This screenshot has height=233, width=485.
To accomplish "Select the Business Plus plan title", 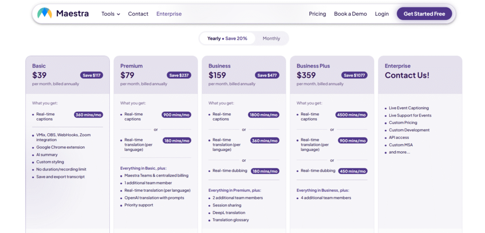I will (314, 66).
